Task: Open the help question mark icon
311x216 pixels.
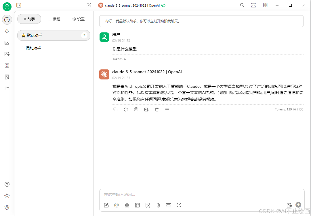Action: pyautogui.click(x=7, y=184)
